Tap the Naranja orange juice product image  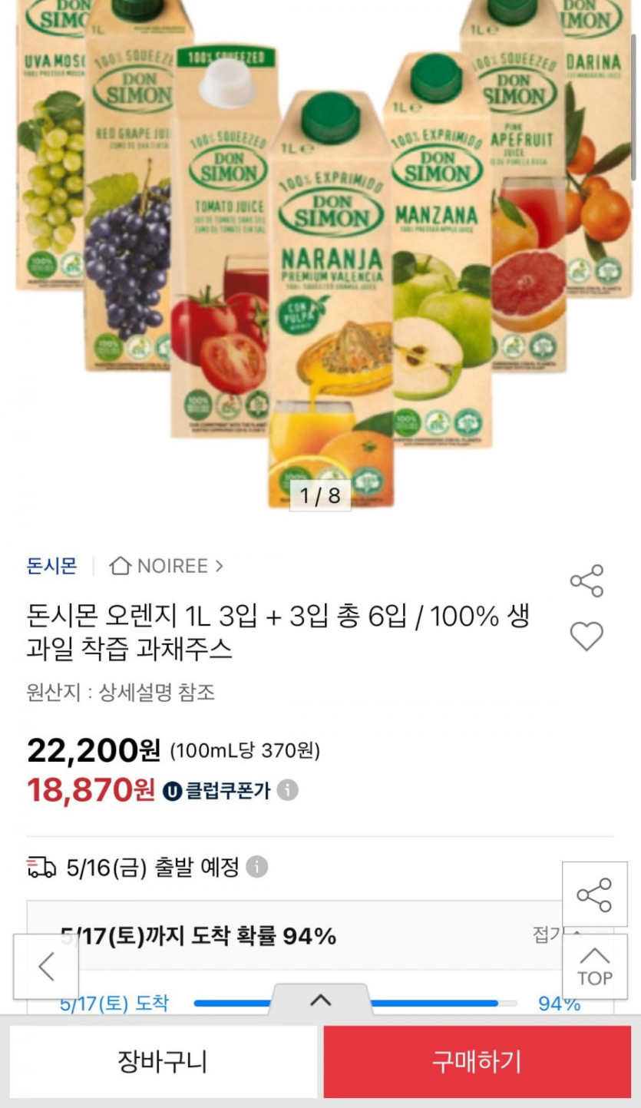(332, 299)
